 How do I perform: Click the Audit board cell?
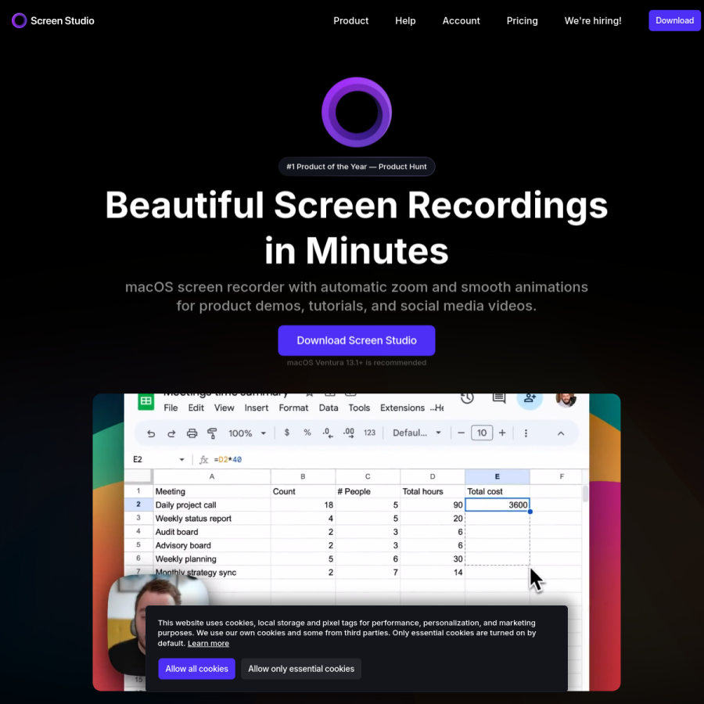coord(212,532)
